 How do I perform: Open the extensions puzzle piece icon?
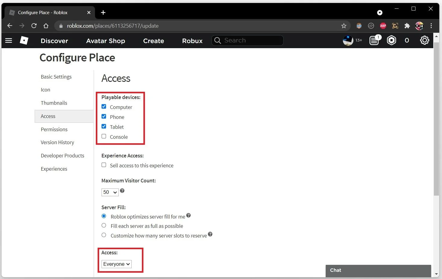coord(407,26)
